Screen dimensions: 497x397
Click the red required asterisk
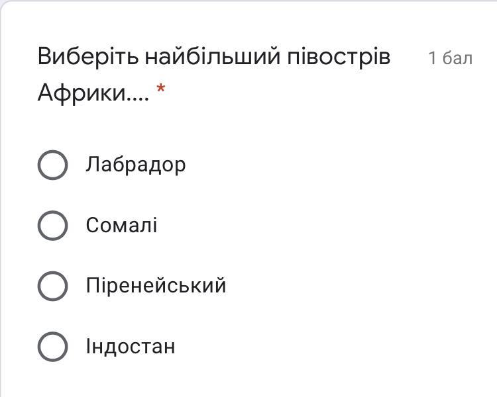pos(160,91)
